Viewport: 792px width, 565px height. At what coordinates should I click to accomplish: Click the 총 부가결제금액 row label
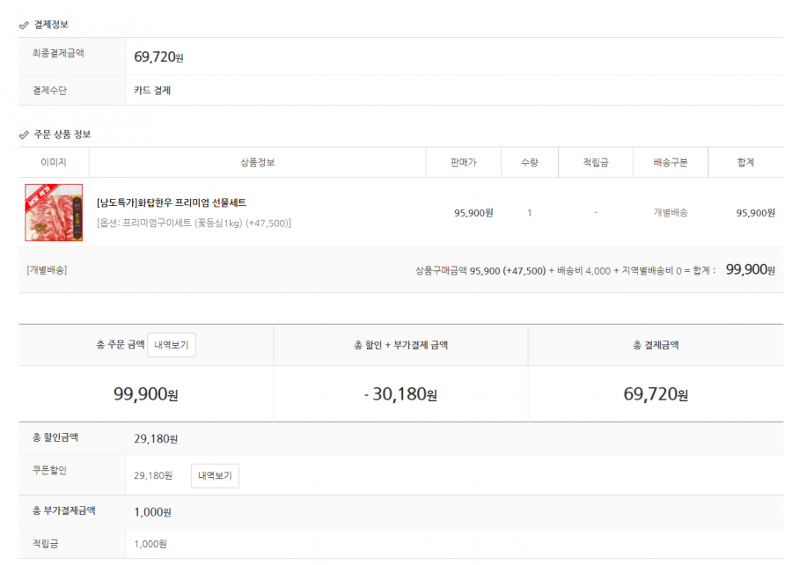[64, 510]
